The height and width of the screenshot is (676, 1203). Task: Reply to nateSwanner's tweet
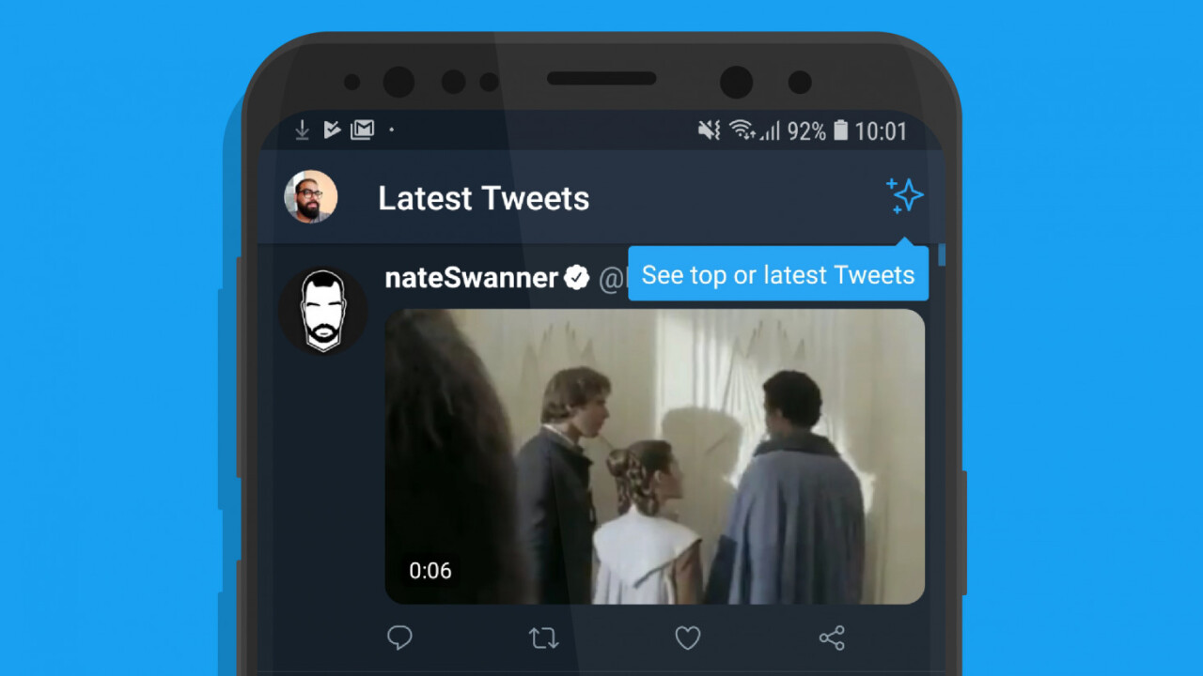tap(399, 638)
